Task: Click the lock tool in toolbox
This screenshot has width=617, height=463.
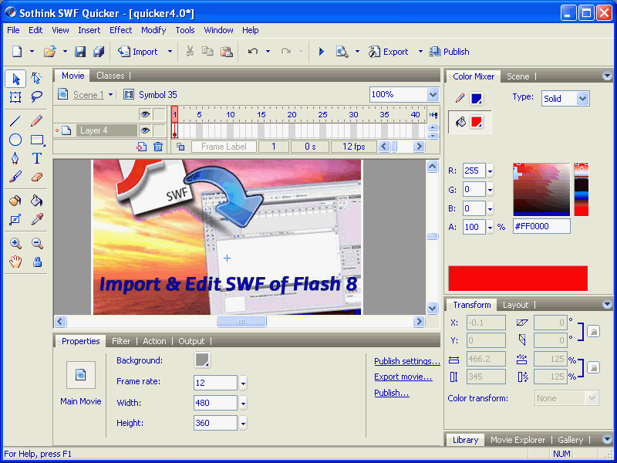Action: (x=37, y=262)
